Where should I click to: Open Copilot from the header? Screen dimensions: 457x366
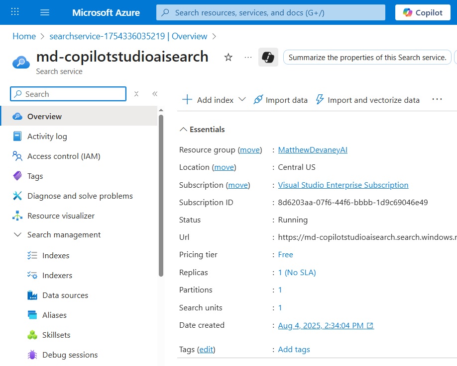coord(423,12)
